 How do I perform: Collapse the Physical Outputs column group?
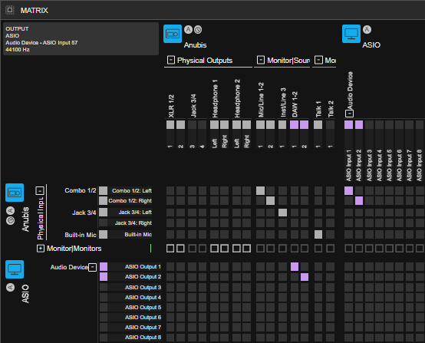point(171,60)
